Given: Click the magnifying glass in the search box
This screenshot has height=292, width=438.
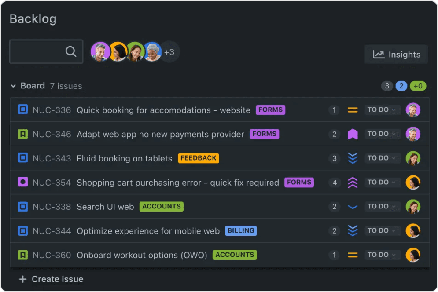Looking at the screenshot, I should tap(71, 51).
